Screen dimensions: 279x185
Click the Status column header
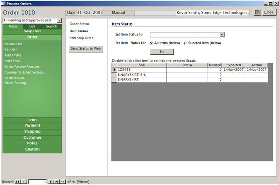[187, 65]
